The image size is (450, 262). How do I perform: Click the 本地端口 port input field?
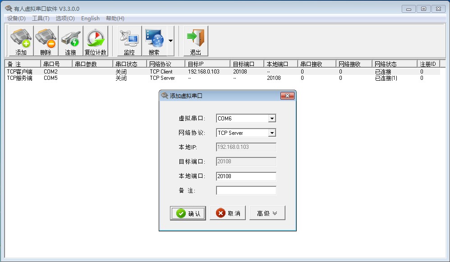pos(246,176)
